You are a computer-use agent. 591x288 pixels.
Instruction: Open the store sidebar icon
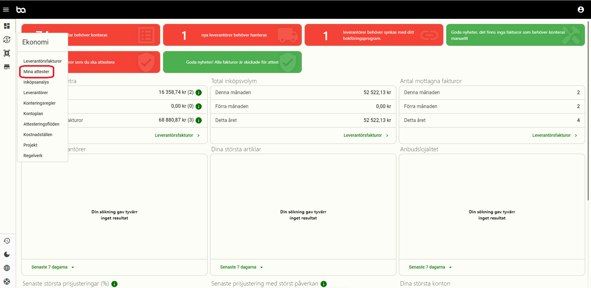[7, 67]
